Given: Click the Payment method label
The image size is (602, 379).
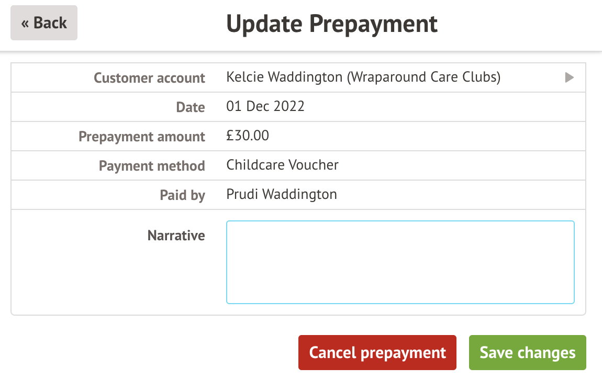Looking at the screenshot, I should tap(152, 165).
